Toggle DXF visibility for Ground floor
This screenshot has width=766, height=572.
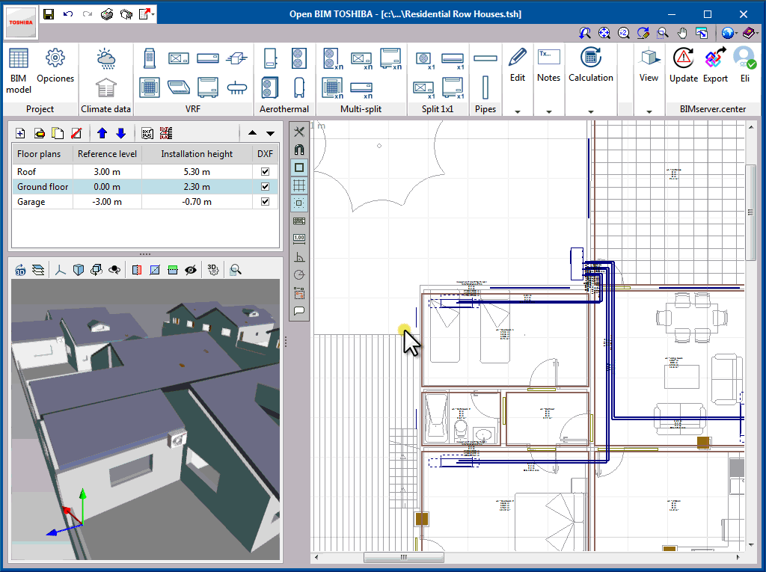(264, 186)
